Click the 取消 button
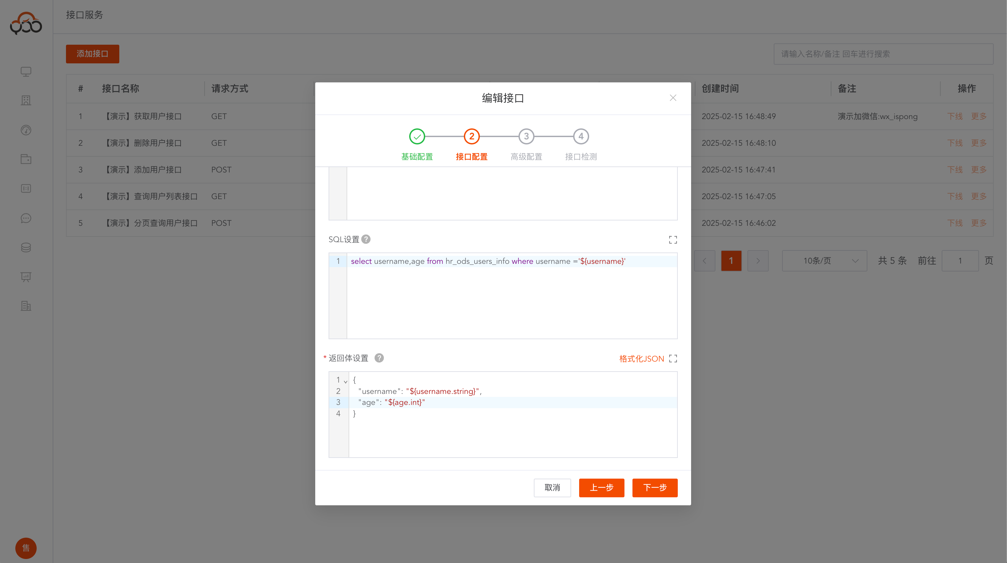 point(552,488)
